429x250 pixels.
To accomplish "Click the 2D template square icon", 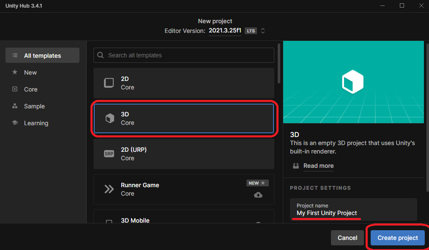I will [x=109, y=83].
